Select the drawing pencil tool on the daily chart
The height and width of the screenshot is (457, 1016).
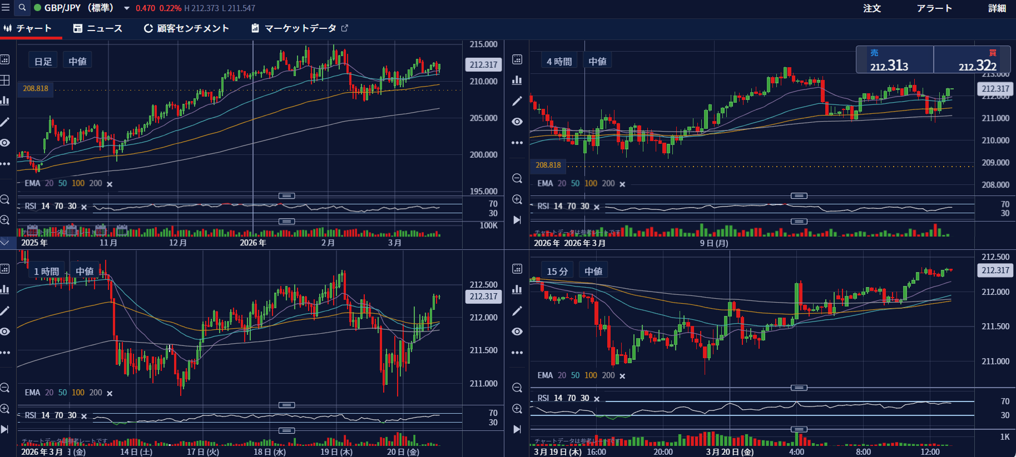pos(5,122)
